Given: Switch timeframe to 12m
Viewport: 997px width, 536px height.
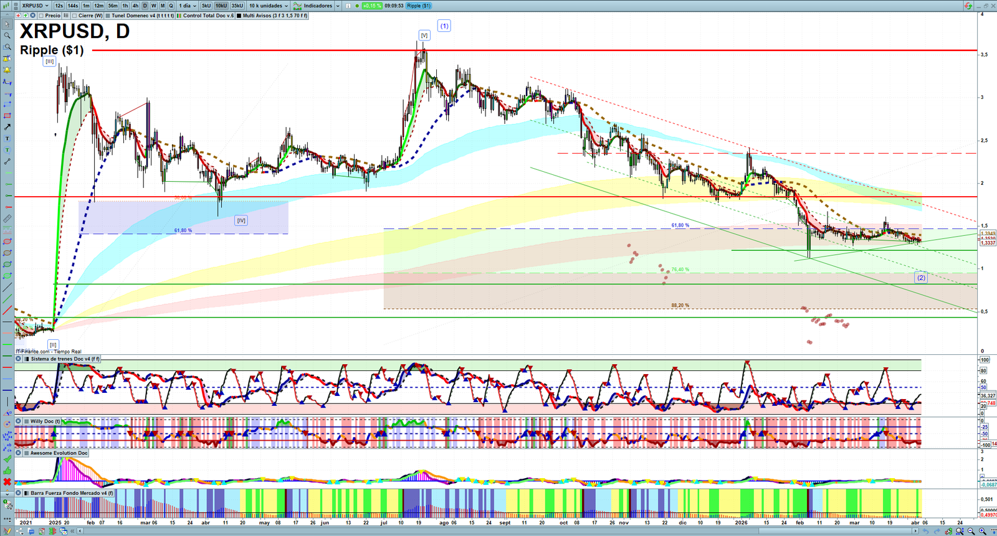Looking at the screenshot, I should tap(99, 6).
